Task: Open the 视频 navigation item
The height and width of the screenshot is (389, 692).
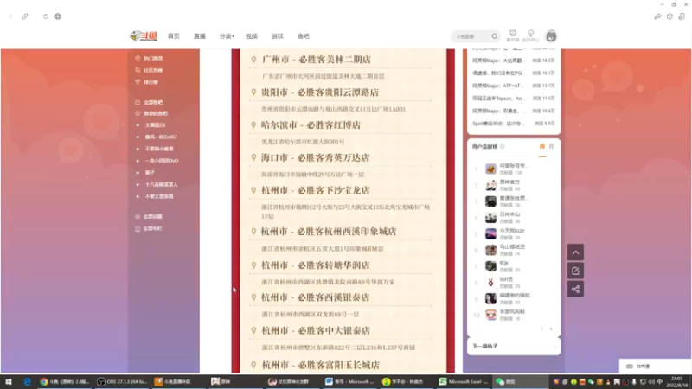Action: click(x=252, y=36)
